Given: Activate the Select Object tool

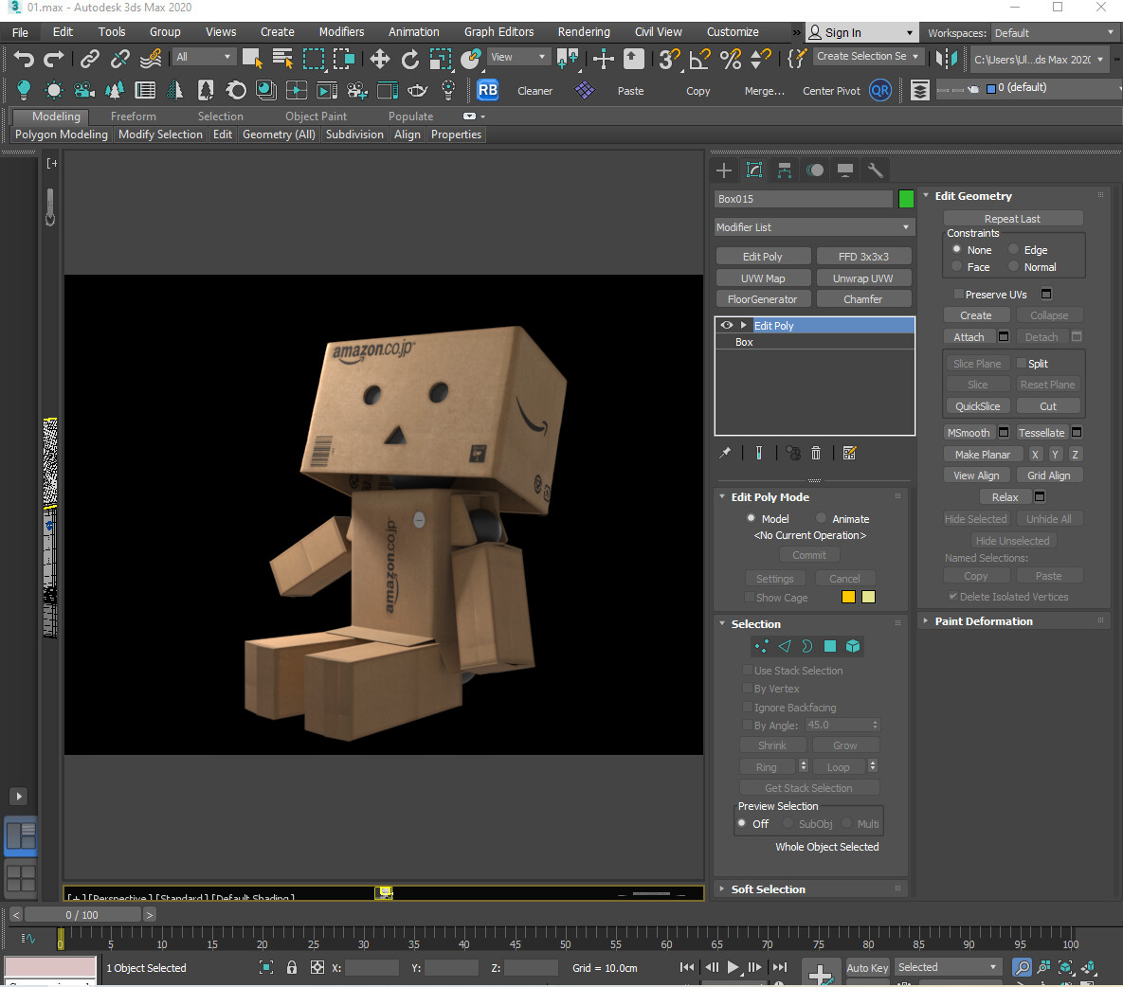Looking at the screenshot, I should click(x=252, y=59).
